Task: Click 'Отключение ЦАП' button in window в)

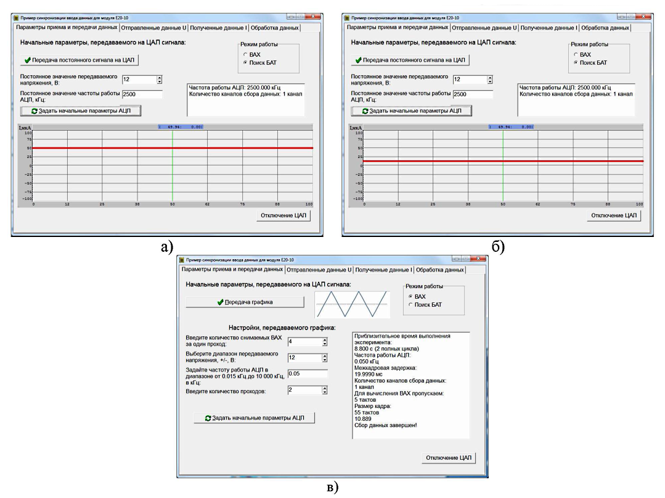Action: pyautogui.click(x=449, y=458)
